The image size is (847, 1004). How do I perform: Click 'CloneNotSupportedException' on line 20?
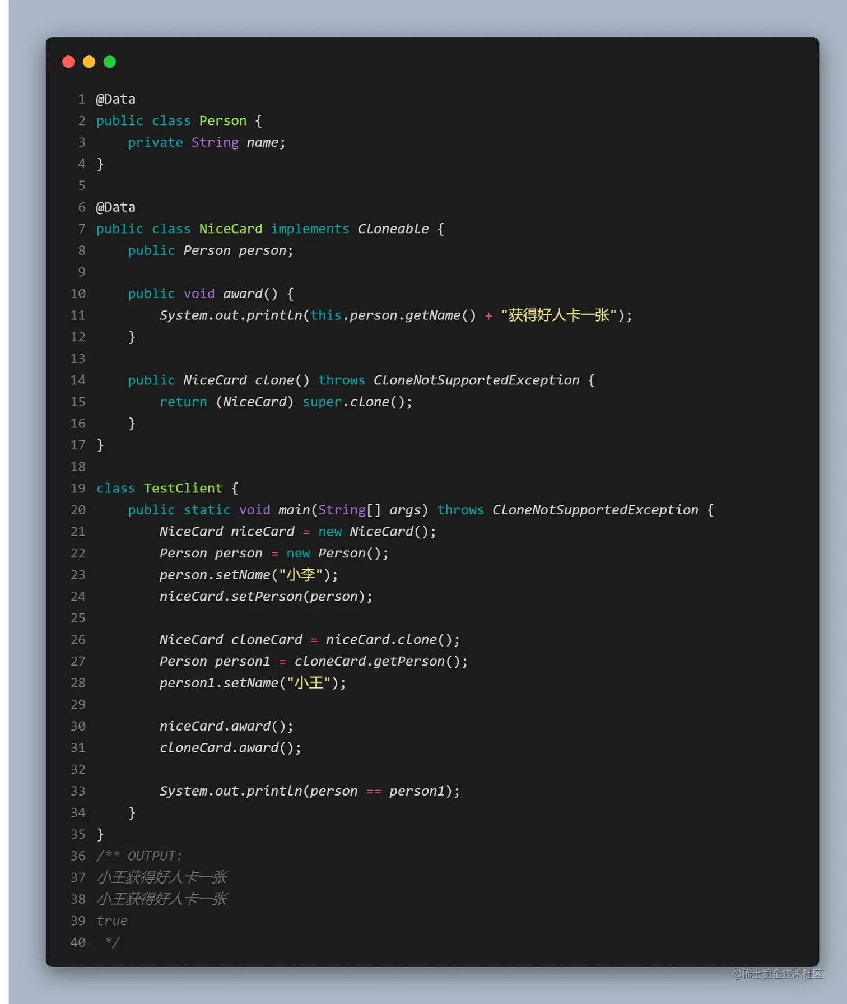[595, 510]
